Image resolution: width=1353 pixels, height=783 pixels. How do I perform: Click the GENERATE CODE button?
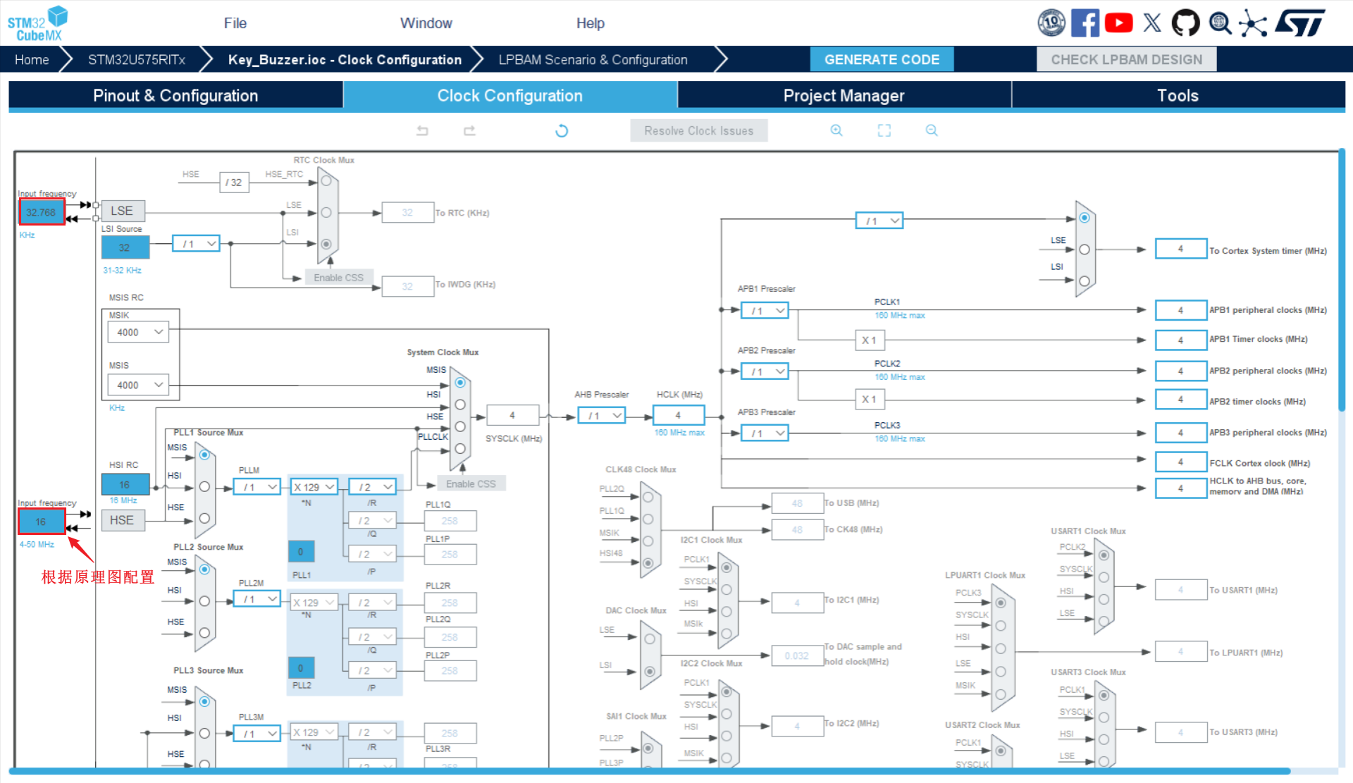[x=882, y=60]
